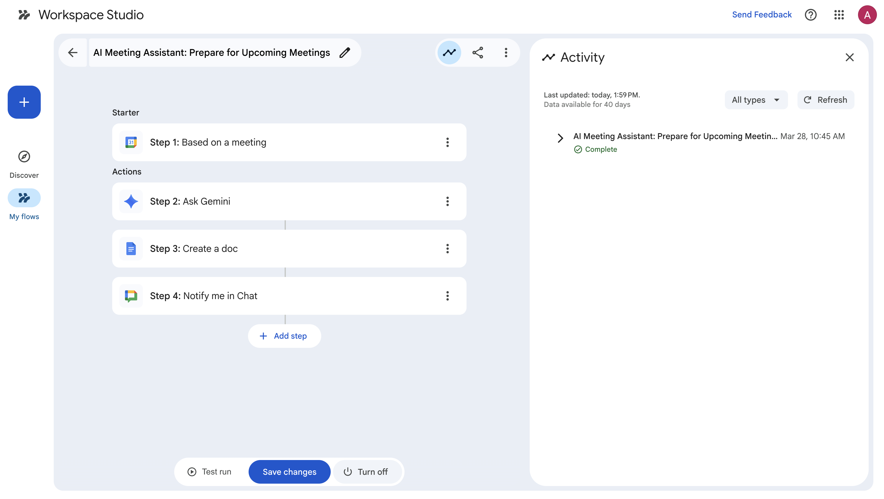Open the Google apps grid launcher
This screenshot has height=499, width=884.
(839, 15)
